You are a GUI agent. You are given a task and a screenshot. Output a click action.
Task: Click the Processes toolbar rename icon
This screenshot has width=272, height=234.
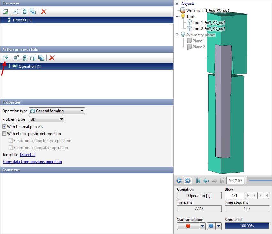[x=16, y=12]
